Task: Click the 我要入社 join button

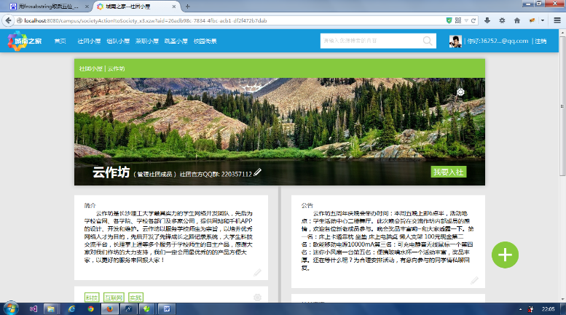Action: [447, 172]
